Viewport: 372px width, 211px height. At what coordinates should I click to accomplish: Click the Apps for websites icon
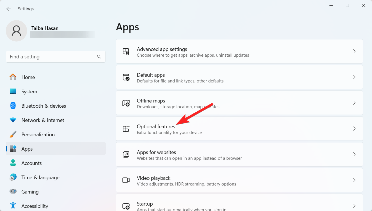126,154
